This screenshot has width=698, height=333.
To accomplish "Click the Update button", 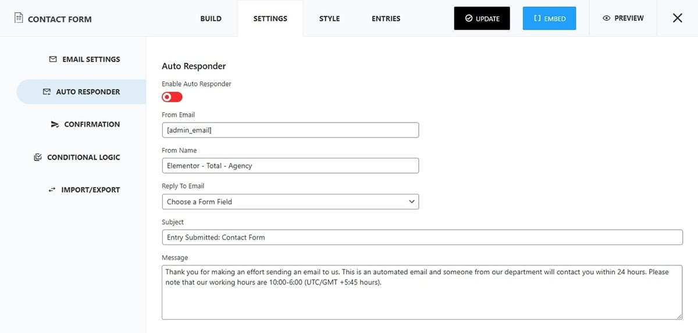I will coord(482,19).
